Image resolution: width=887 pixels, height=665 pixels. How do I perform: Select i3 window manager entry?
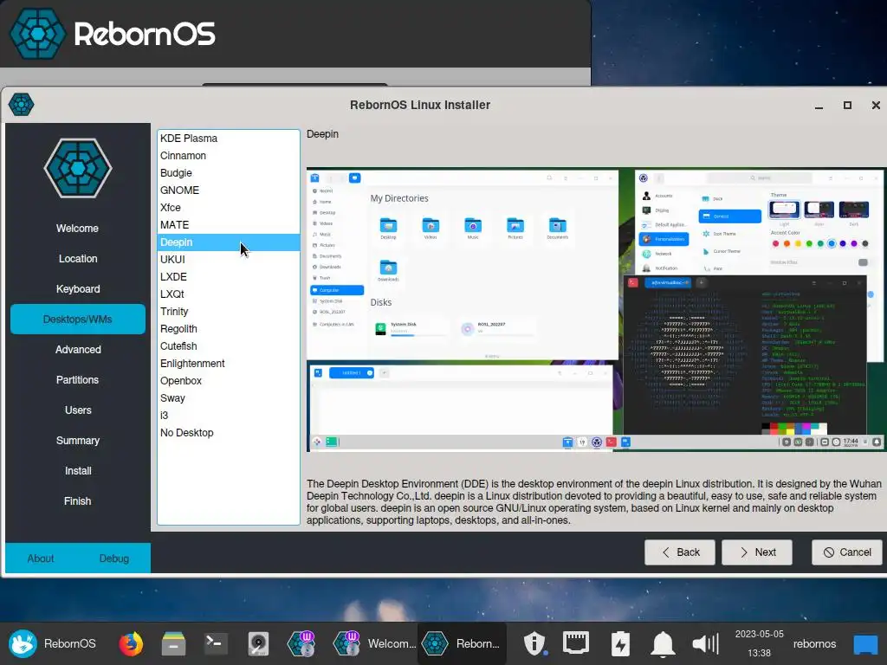click(229, 415)
